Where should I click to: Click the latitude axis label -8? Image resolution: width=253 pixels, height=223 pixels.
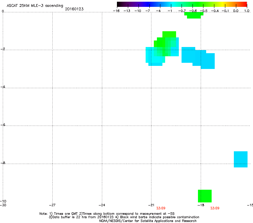(x=3, y=163)
